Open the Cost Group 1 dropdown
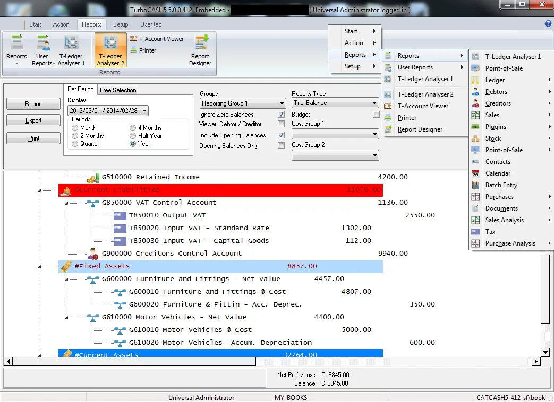Image resolution: width=554 pixels, height=402 pixels. (x=335, y=134)
